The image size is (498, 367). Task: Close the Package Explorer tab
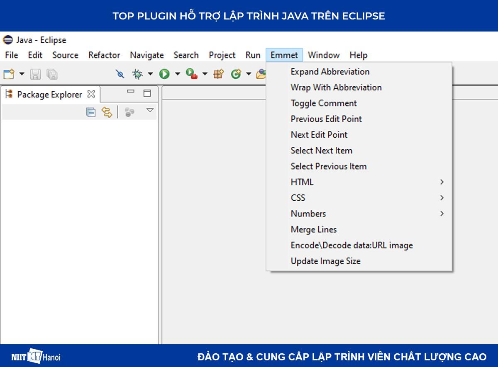[91, 94]
